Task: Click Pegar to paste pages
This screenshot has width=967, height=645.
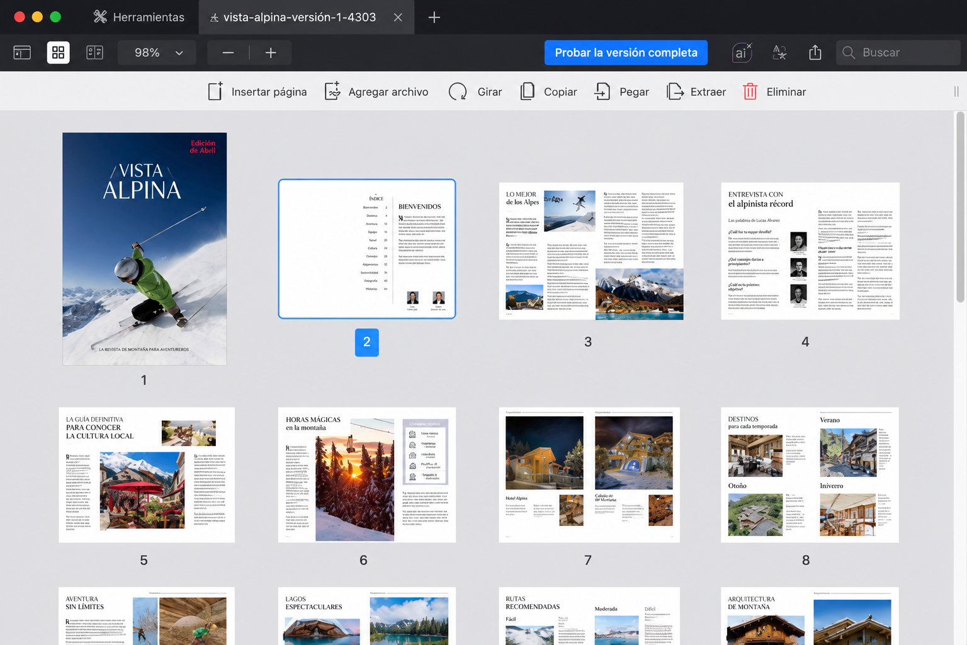Action: [622, 92]
